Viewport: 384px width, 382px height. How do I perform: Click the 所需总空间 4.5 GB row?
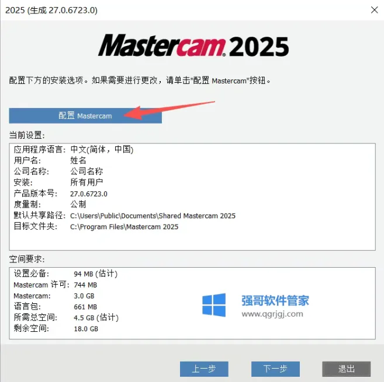click(66, 317)
